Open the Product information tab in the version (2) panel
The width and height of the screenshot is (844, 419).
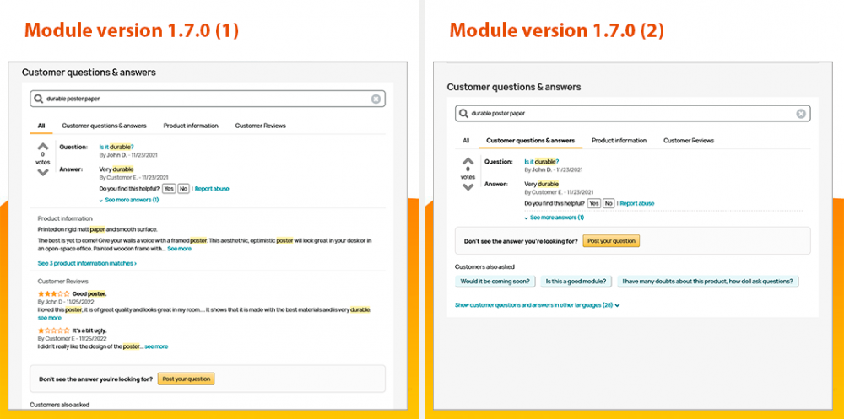(x=619, y=141)
